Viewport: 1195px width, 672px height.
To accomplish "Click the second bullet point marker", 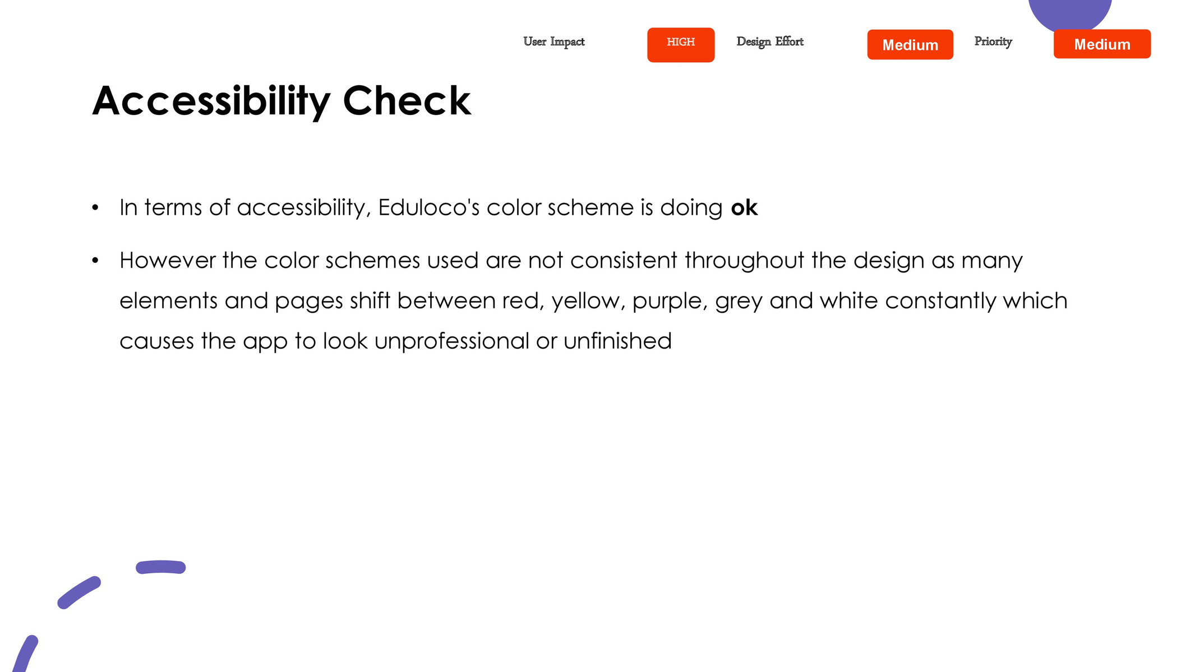I will pyautogui.click(x=95, y=261).
